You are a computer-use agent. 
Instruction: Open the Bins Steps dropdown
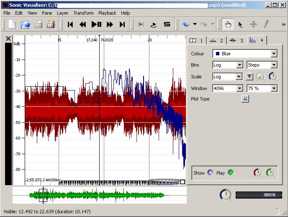pyautogui.click(x=262, y=65)
